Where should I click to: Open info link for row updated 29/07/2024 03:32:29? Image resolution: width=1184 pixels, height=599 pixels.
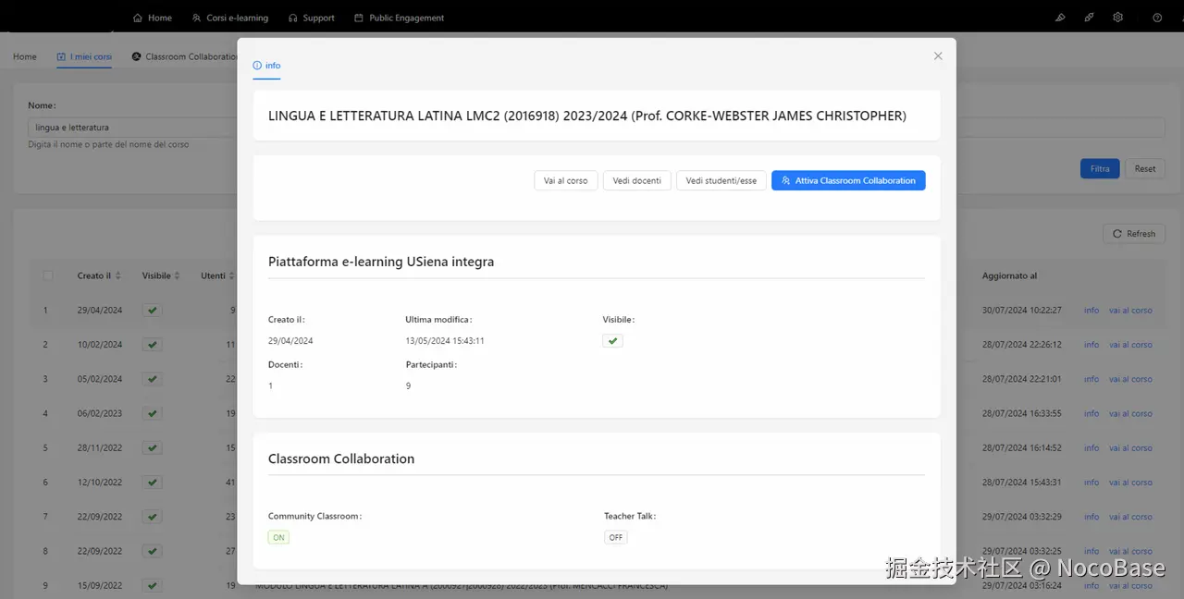pyautogui.click(x=1091, y=517)
